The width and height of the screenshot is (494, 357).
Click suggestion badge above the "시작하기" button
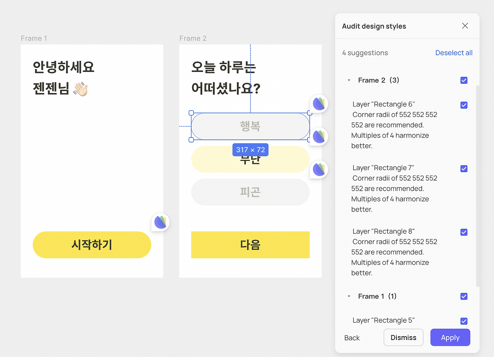pyautogui.click(x=161, y=222)
